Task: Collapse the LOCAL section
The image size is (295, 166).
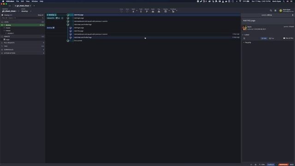Action: (23, 22)
